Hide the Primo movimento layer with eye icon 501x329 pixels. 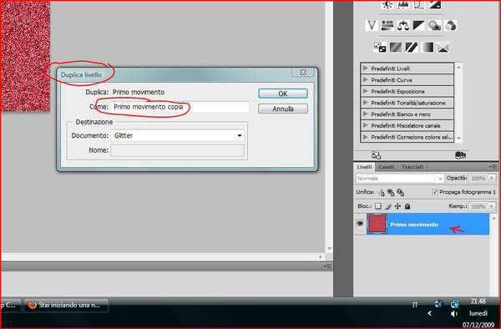pyautogui.click(x=360, y=223)
